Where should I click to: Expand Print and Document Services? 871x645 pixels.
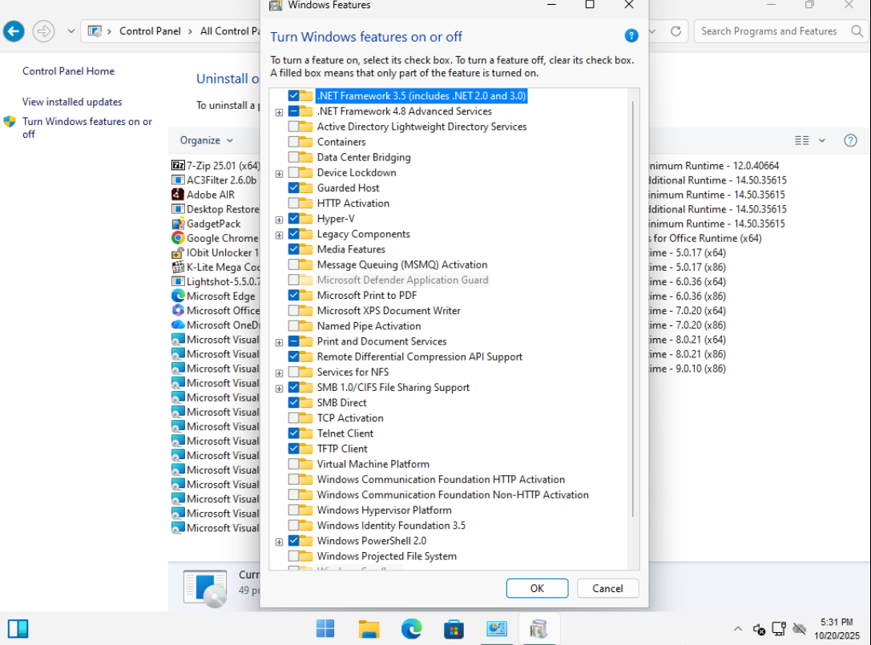[279, 342]
